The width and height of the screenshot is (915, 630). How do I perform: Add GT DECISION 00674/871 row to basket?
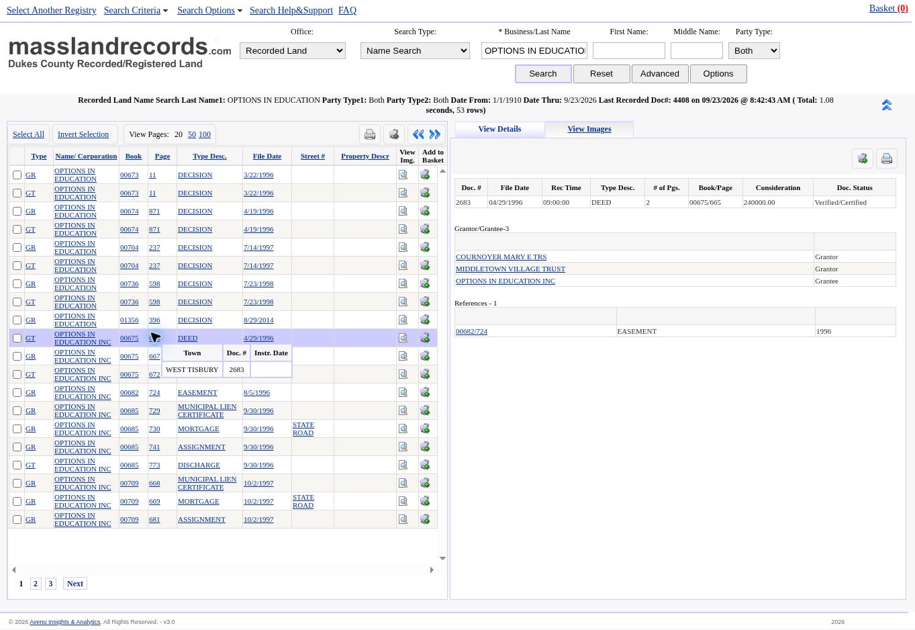click(425, 229)
